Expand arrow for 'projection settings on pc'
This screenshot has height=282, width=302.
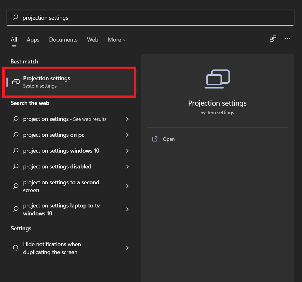pos(127,135)
